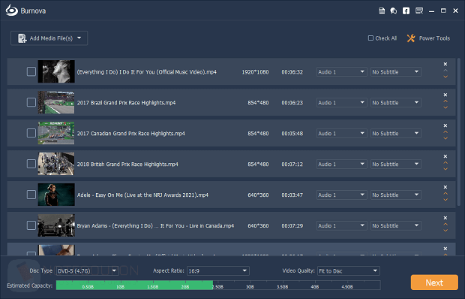Viewport: 465px width, 299px height.
Task: Expand Video Quality Fit to Disc dropdown
Action: (349, 270)
